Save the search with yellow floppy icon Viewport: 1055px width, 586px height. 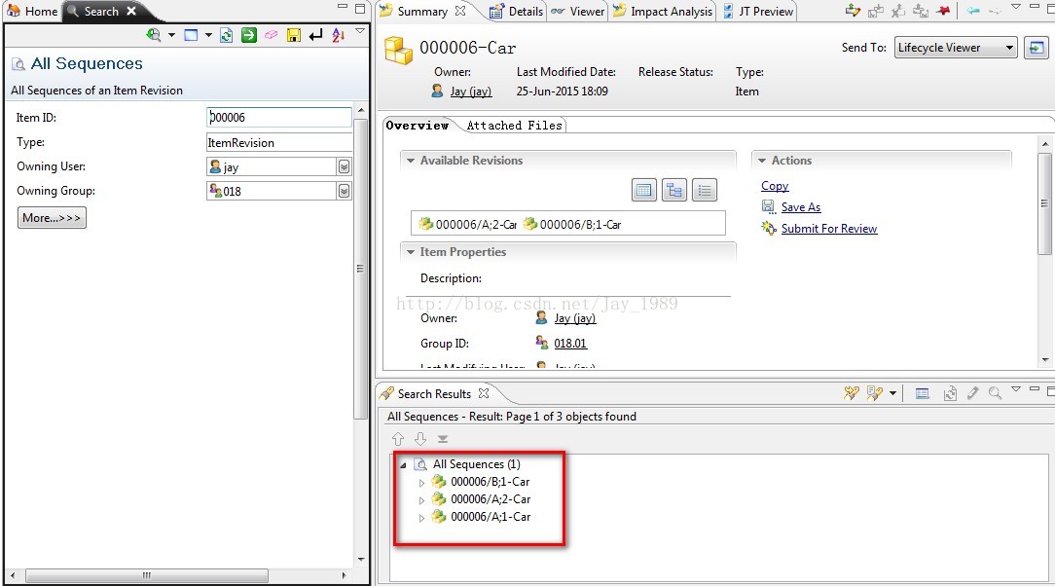(294, 35)
